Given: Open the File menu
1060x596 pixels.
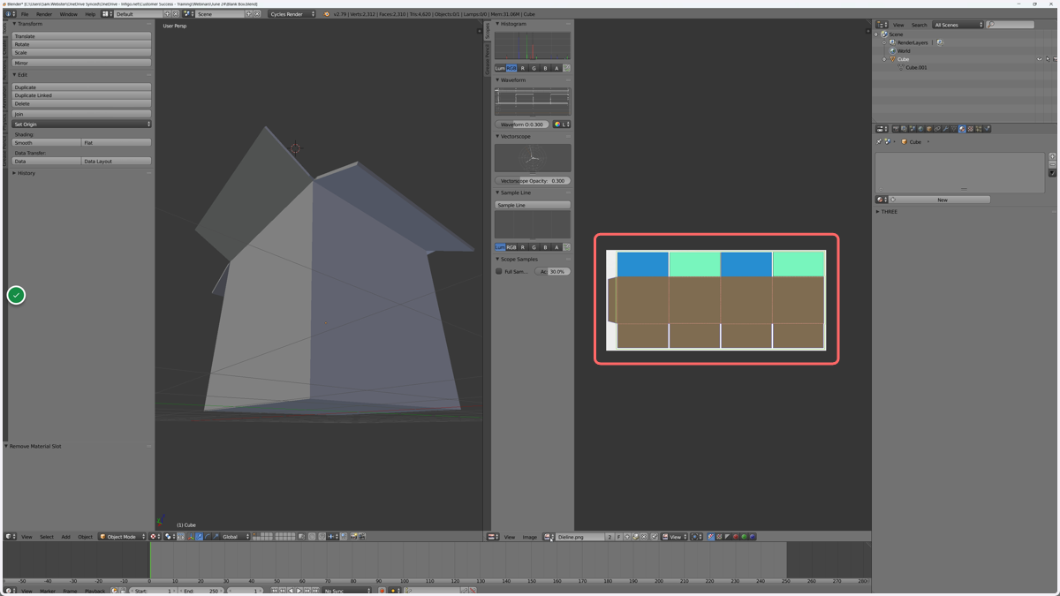Looking at the screenshot, I should [25, 14].
